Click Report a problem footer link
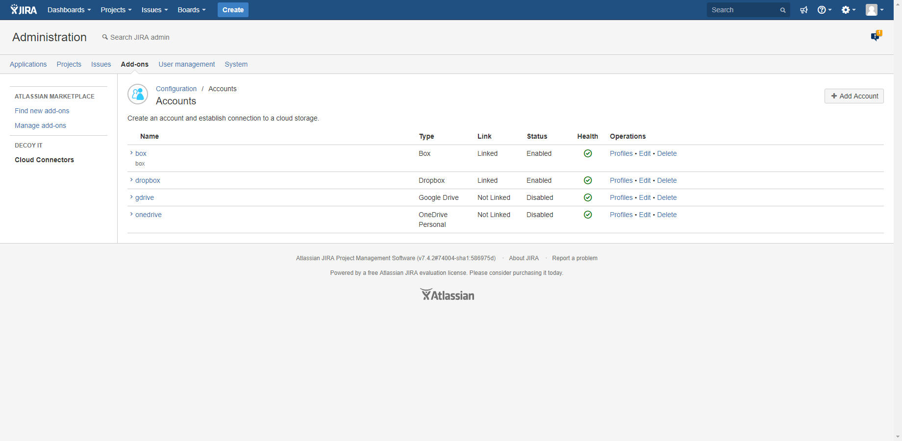The image size is (902, 441). tap(575, 258)
